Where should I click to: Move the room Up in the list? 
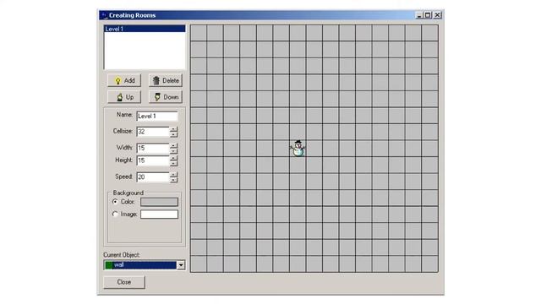pyautogui.click(x=124, y=97)
